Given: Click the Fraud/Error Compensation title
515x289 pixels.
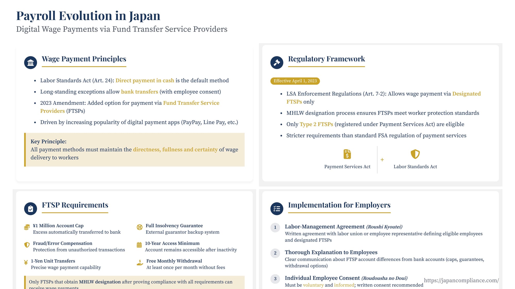Looking at the screenshot, I should 63,243.
